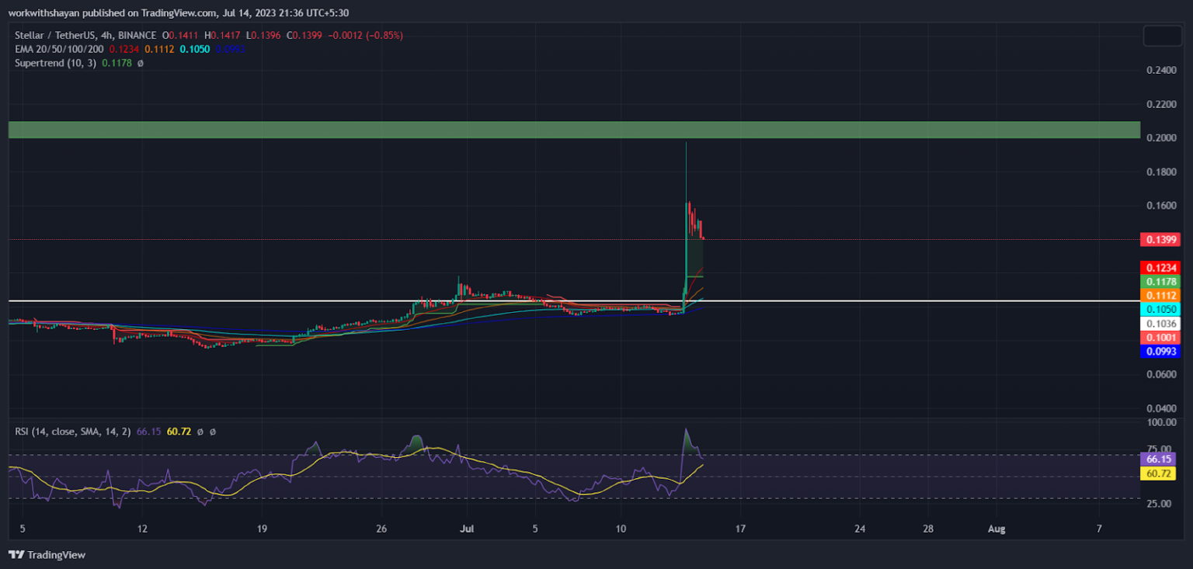Click the Stellar / TetherUS symbol title
The height and width of the screenshot is (569, 1193).
(63, 35)
